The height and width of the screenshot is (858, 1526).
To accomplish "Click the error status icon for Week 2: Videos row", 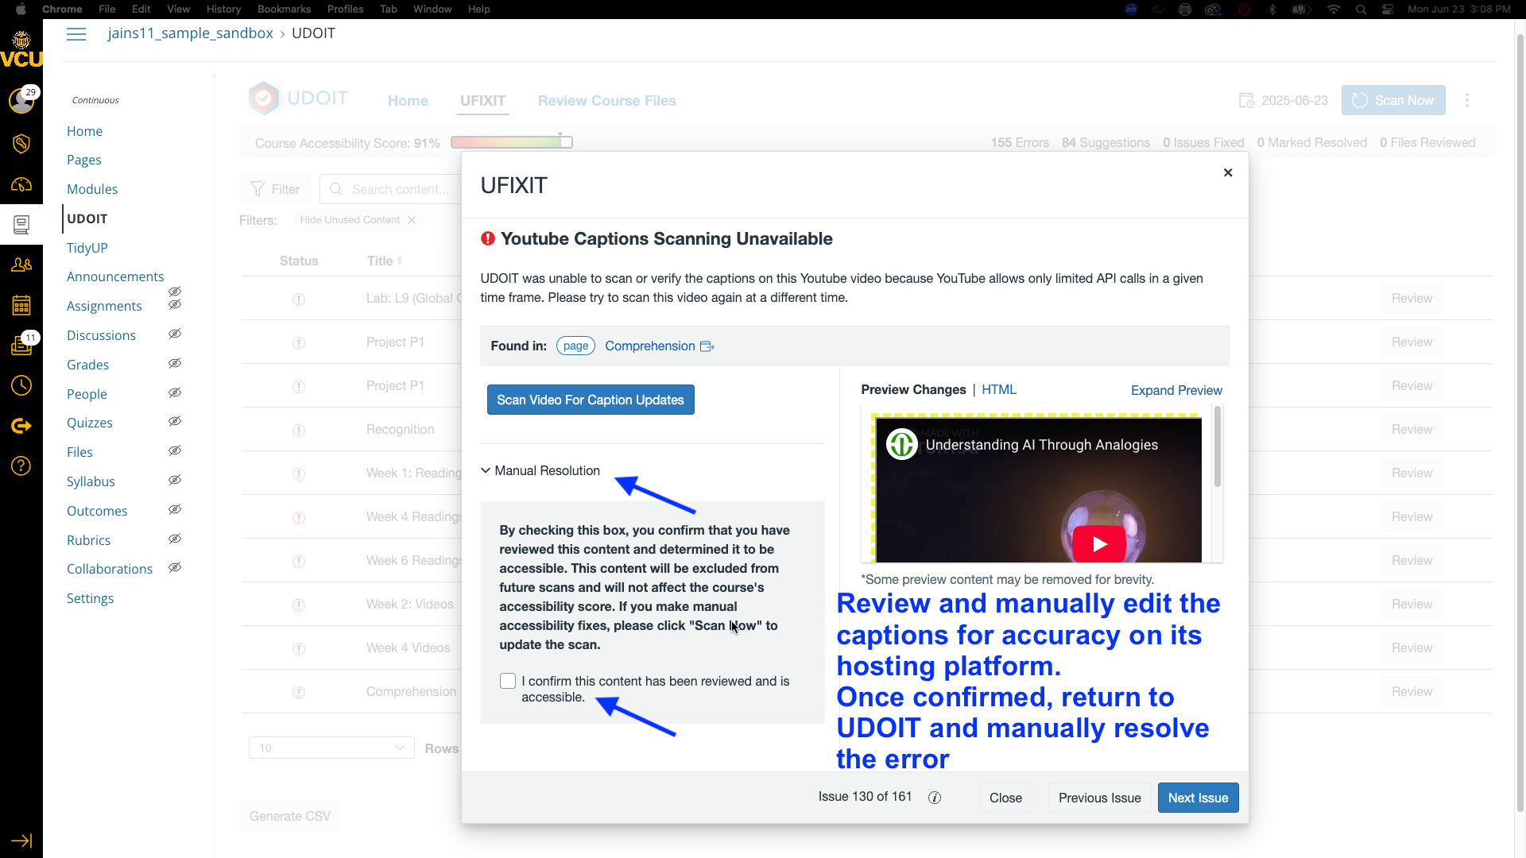I will click(299, 605).
